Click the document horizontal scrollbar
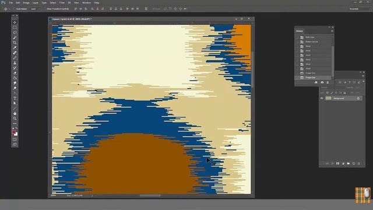The height and width of the screenshot is (210, 373). pos(150,195)
